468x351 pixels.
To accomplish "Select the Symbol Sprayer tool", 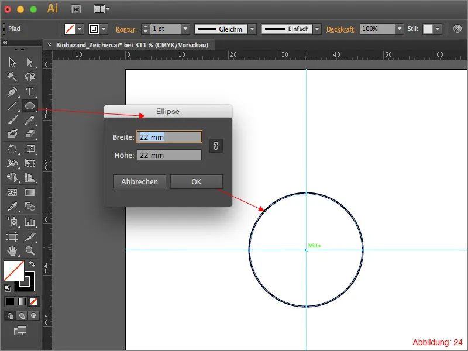I will click(x=12, y=222).
